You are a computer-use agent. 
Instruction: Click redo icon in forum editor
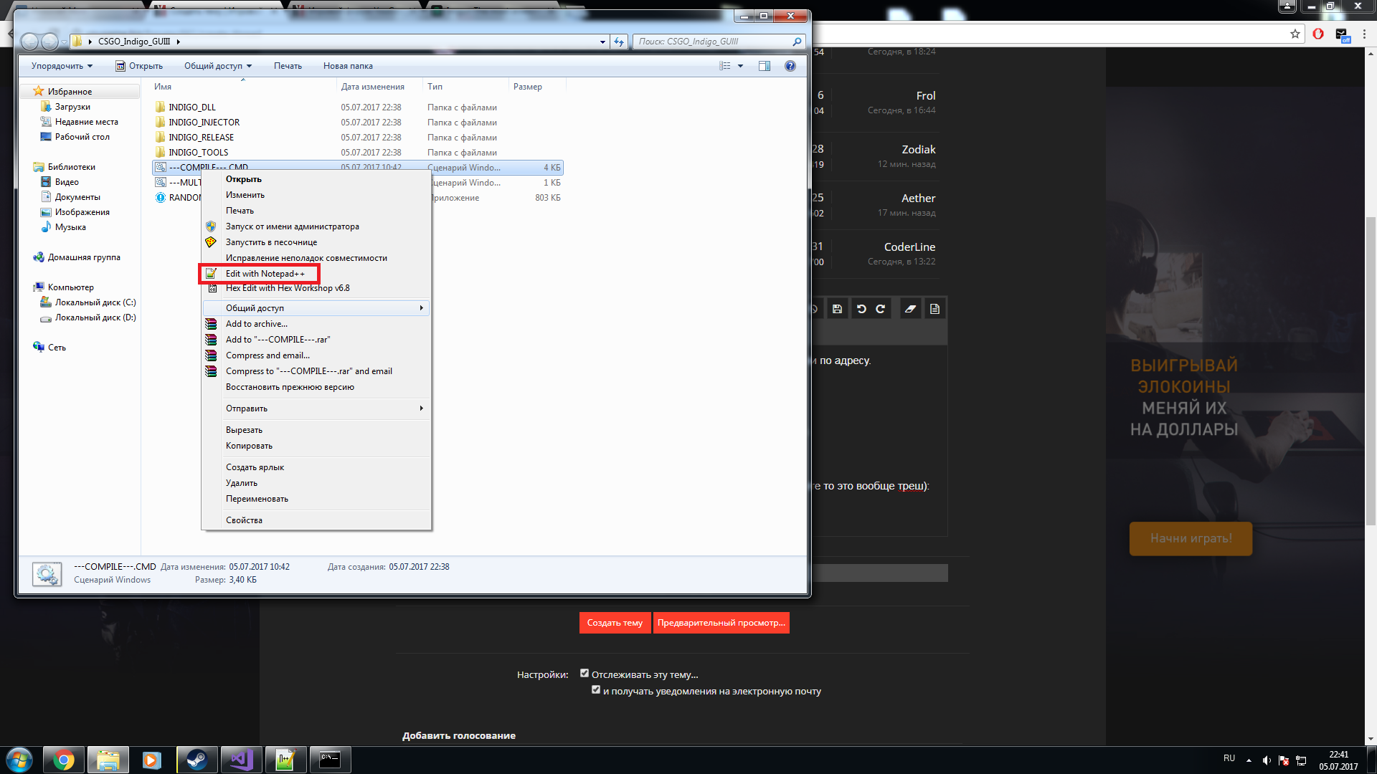pyautogui.click(x=880, y=309)
